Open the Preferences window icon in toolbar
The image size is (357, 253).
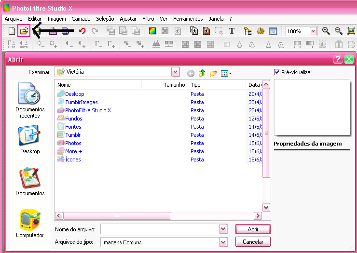[273, 31]
